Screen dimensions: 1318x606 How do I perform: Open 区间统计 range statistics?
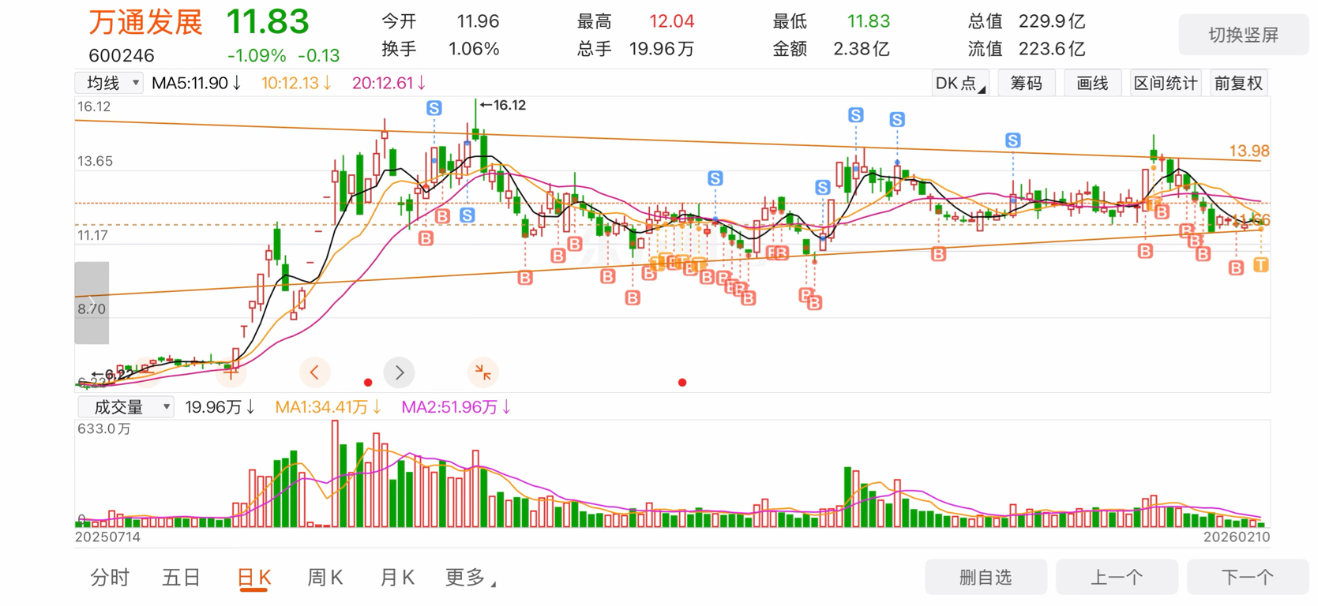point(1166,83)
